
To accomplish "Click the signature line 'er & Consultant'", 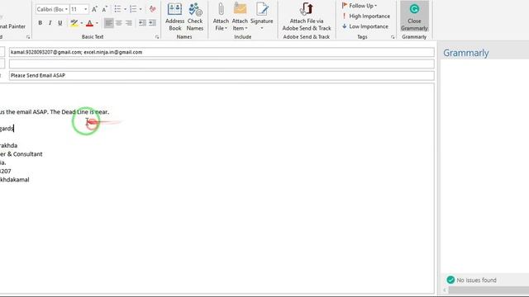I will coord(21,154).
